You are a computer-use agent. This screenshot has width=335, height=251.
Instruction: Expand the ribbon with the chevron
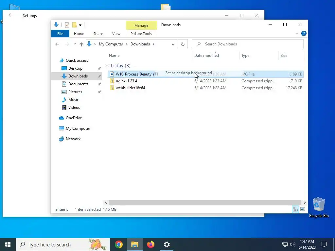(296, 33)
